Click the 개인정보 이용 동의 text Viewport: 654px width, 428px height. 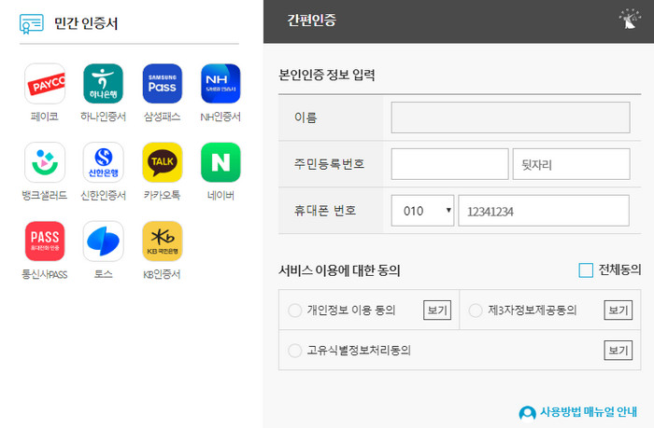coord(351,311)
